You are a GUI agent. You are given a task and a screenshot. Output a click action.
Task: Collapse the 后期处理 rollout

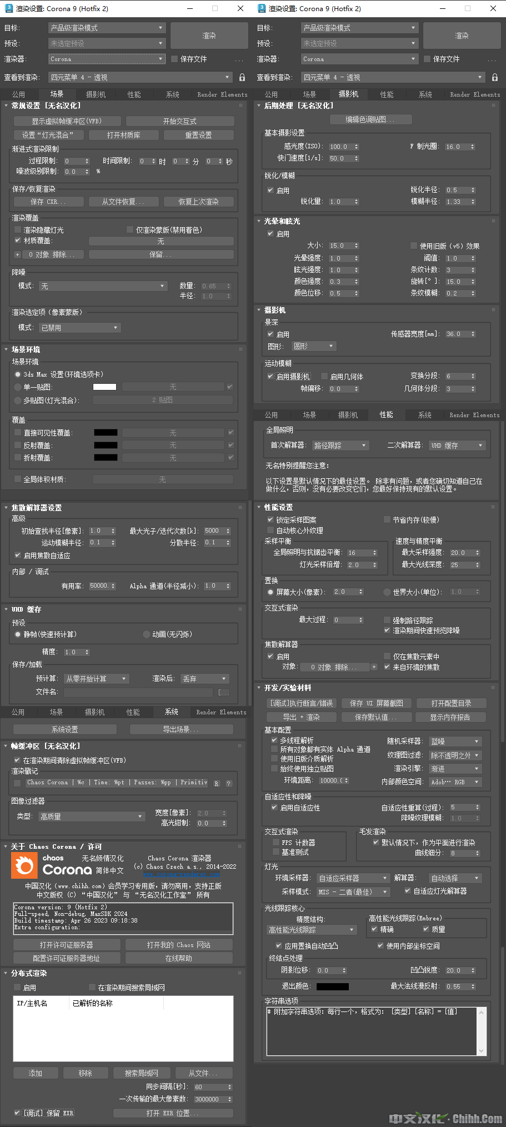(259, 106)
